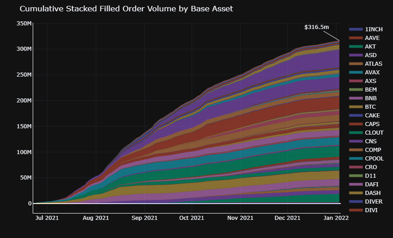The image size is (393, 238).
Task: Hide the ATLAS series in legend
Action: click(x=366, y=64)
